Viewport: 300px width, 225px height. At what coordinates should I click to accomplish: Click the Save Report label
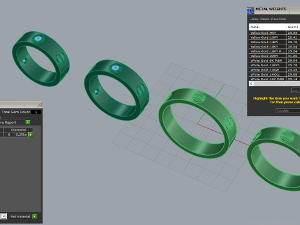point(8,122)
